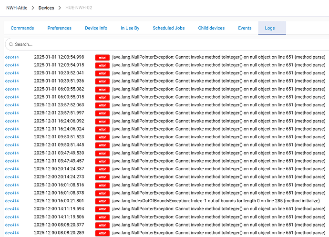
Task: Click error badge at 16:01:08.378
Action: point(103,193)
